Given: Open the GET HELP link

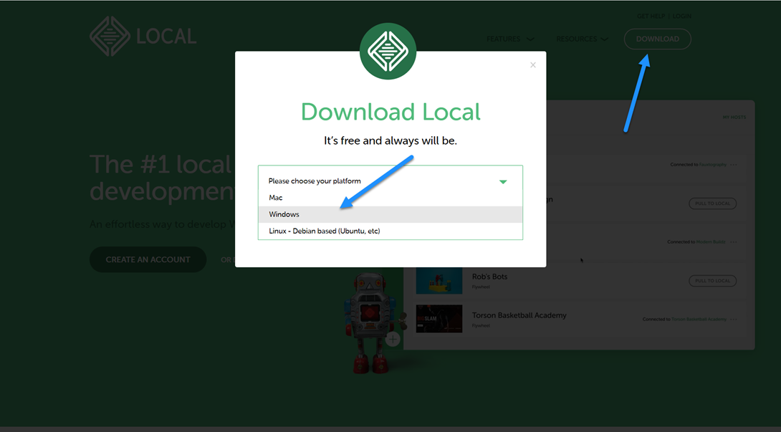Looking at the screenshot, I should click(651, 16).
